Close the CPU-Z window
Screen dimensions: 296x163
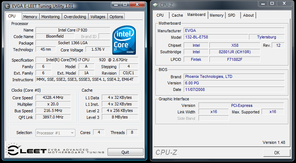click(284, 3)
